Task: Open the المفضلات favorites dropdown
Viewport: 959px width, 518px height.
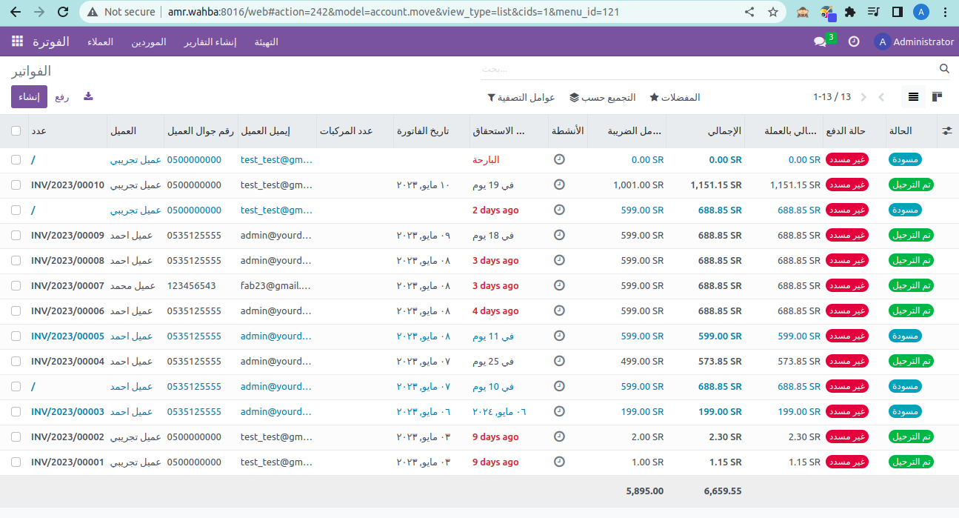Action: pos(675,97)
